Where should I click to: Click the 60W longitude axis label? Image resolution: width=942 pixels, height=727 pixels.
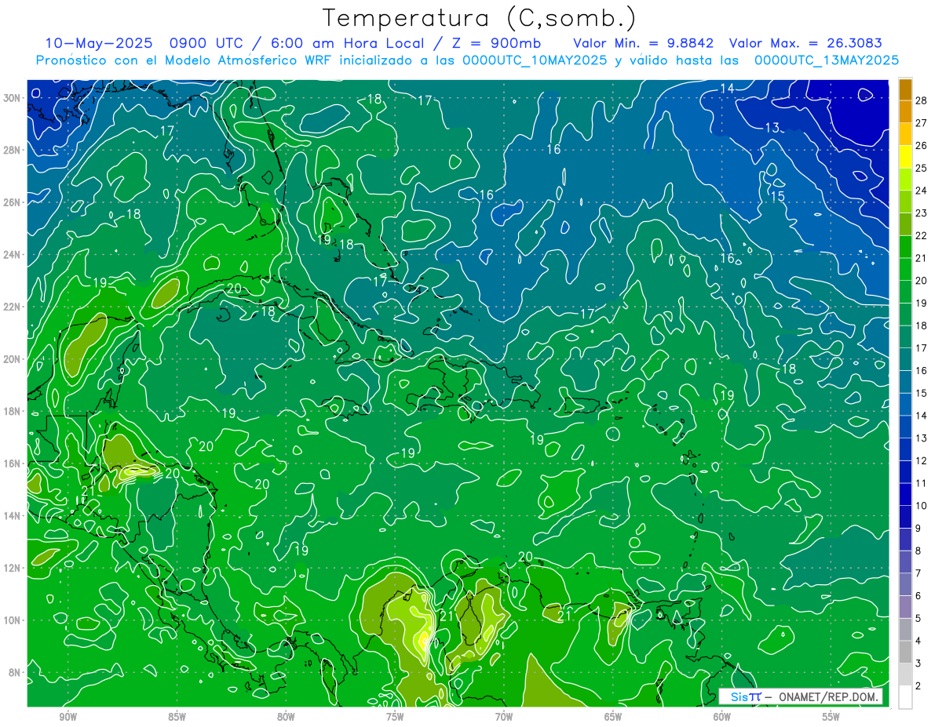tap(722, 717)
